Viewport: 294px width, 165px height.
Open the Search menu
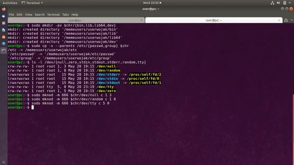coord(40,15)
